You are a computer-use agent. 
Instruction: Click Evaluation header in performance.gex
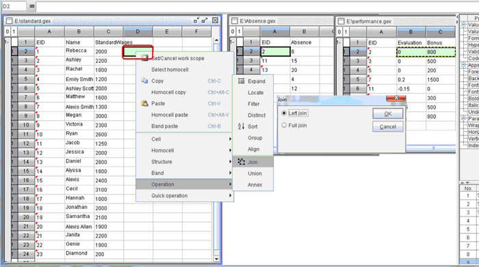pos(411,42)
